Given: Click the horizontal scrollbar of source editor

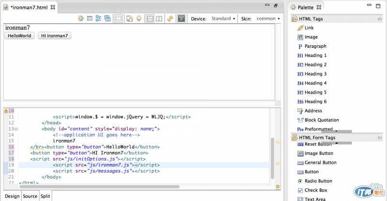Looking at the screenshot, I should pos(100,187).
